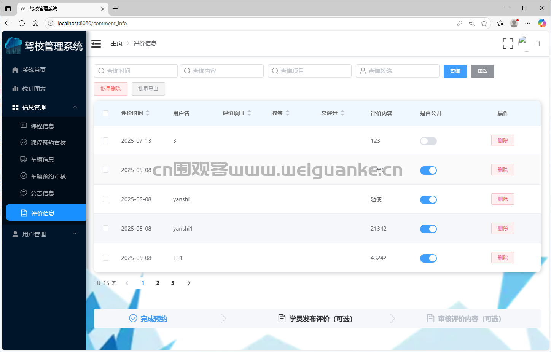Select all rows with header checkbox
Image resolution: width=551 pixels, height=352 pixels.
click(106, 113)
